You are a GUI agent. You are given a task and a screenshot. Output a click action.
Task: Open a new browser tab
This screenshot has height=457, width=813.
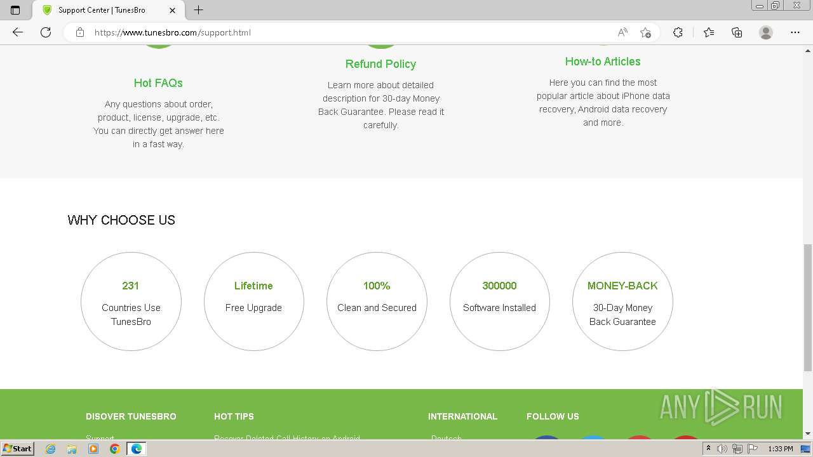(198, 10)
